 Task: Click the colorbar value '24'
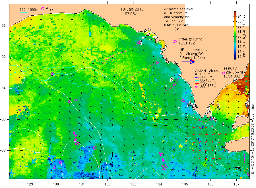coord(239,16)
